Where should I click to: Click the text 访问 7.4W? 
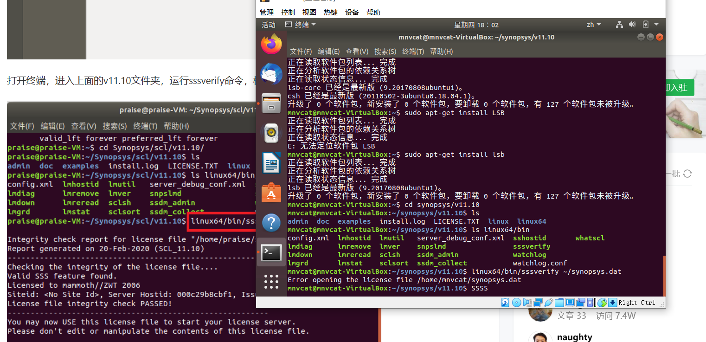tap(616, 316)
